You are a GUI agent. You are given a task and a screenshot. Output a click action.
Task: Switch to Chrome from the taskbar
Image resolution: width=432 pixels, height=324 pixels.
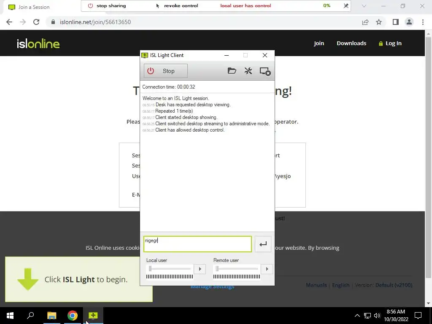(x=73, y=316)
